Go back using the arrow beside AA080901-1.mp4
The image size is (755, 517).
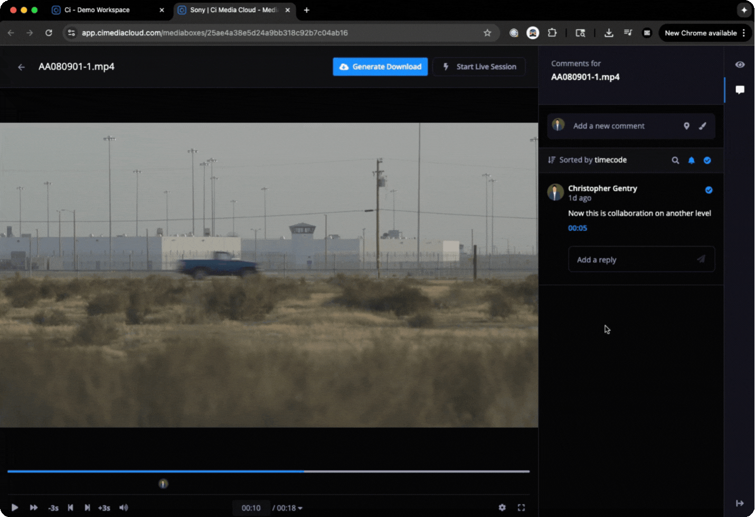[21, 67]
